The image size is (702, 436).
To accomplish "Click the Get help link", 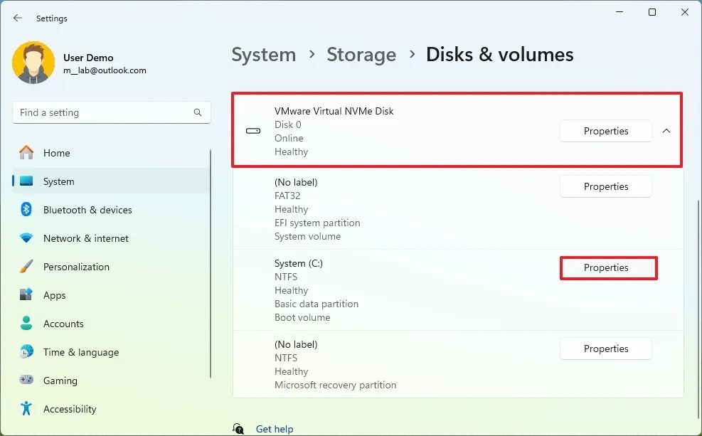I will [x=275, y=429].
